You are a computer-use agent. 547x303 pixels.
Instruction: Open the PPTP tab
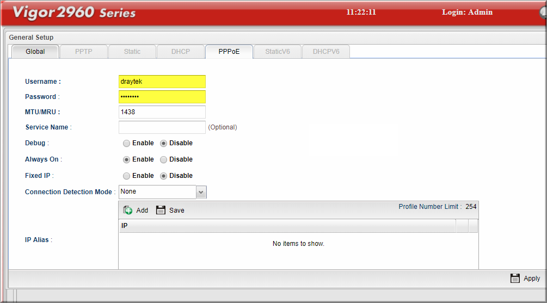[83, 52]
